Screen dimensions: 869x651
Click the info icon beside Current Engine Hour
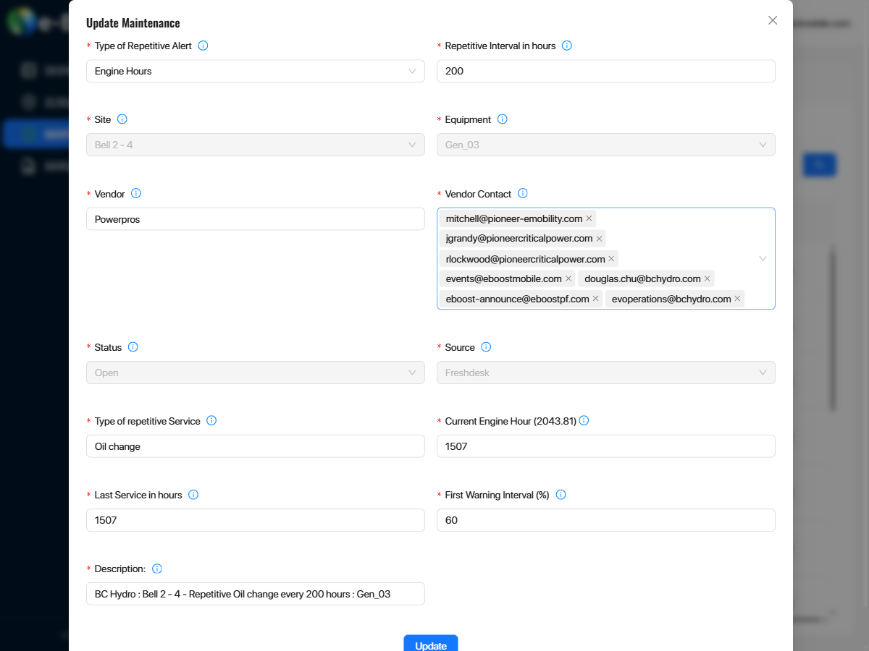[x=584, y=420]
